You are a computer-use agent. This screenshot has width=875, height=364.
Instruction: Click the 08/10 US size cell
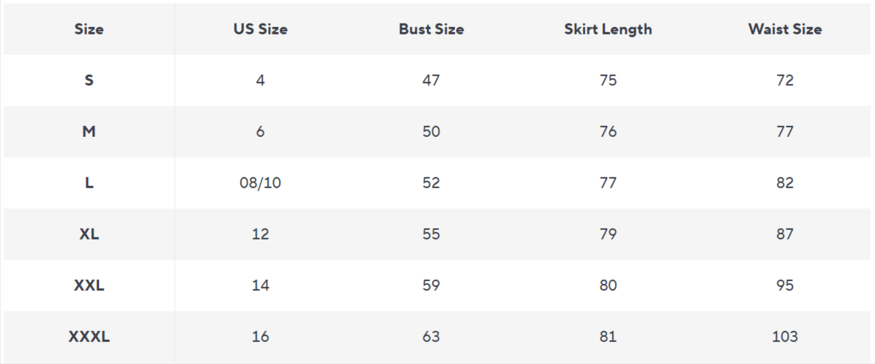pyautogui.click(x=260, y=183)
